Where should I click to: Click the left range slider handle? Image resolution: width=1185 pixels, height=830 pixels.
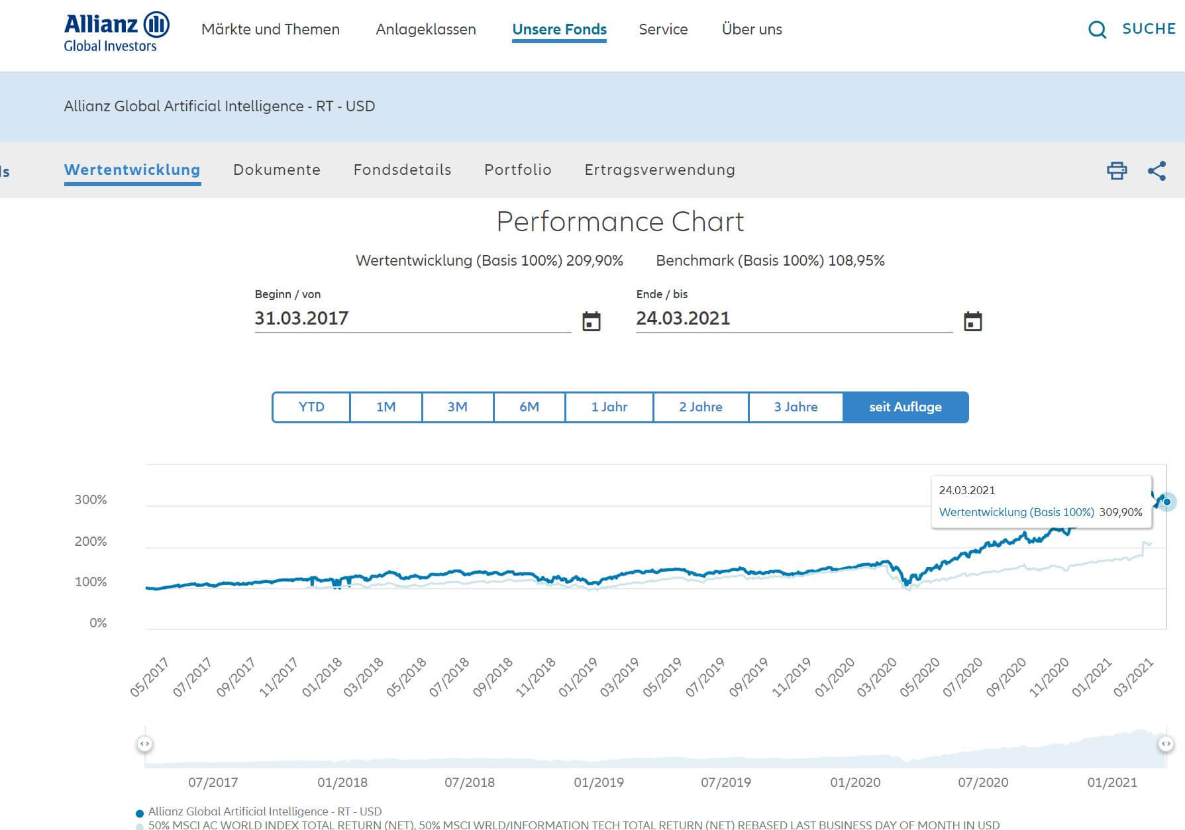144,744
